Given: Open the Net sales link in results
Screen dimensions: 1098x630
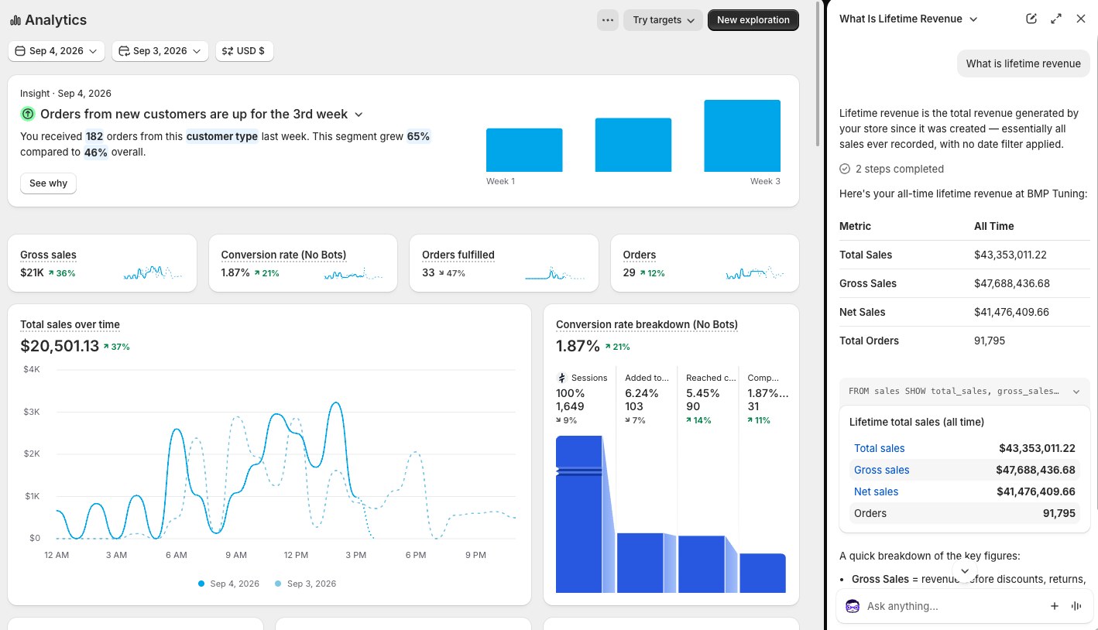Looking at the screenshot, I should (877, 491).
